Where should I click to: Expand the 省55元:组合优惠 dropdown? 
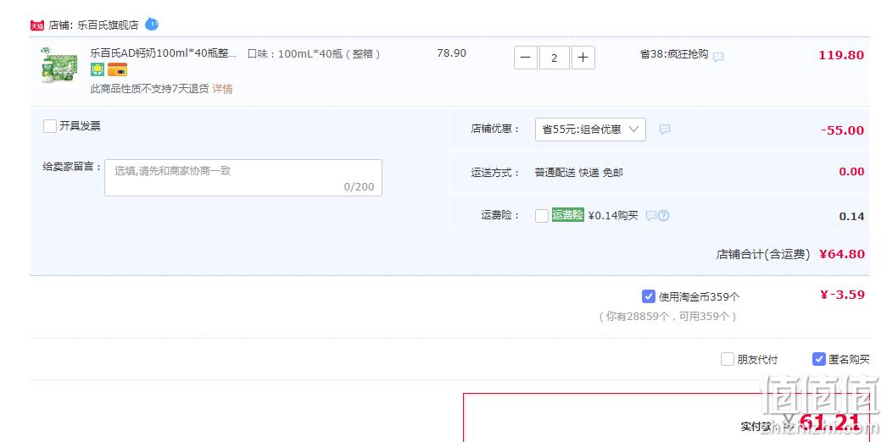590,130
